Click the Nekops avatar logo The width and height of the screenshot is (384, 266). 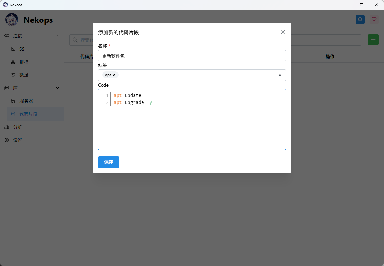coord(12,20)
